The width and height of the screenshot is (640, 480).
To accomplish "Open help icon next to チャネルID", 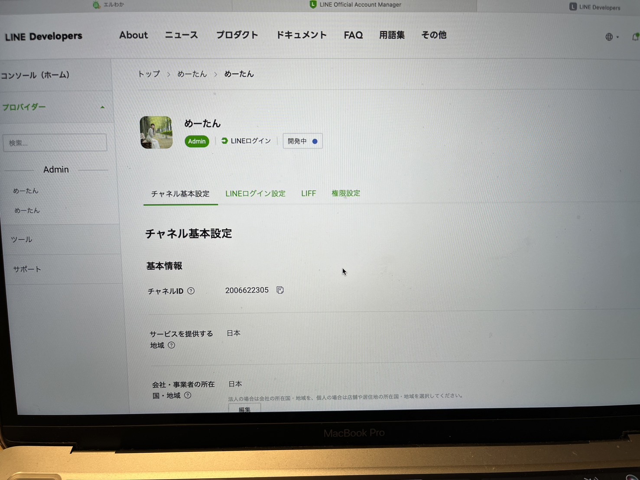I will pos(191,291).
